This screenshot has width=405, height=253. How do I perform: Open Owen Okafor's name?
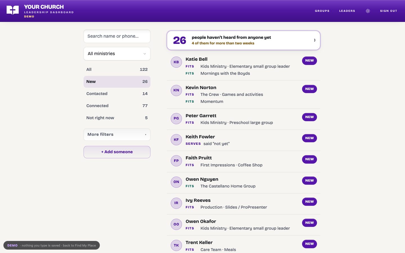pos(201,222)
